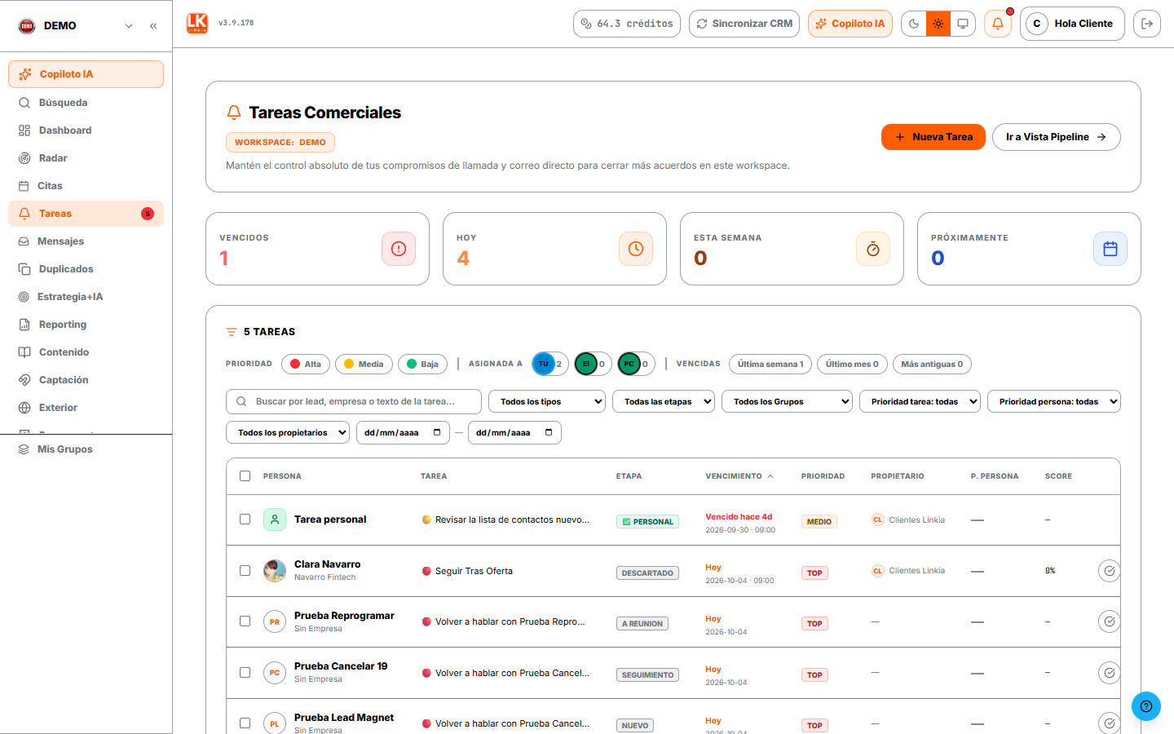The width and height of the screenshot is (1174, 734).
Task: Select checkbox for Prueba Reprogramar row
Action: point(245,621)
